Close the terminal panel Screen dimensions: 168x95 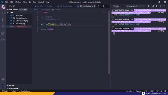pos(165,6)
